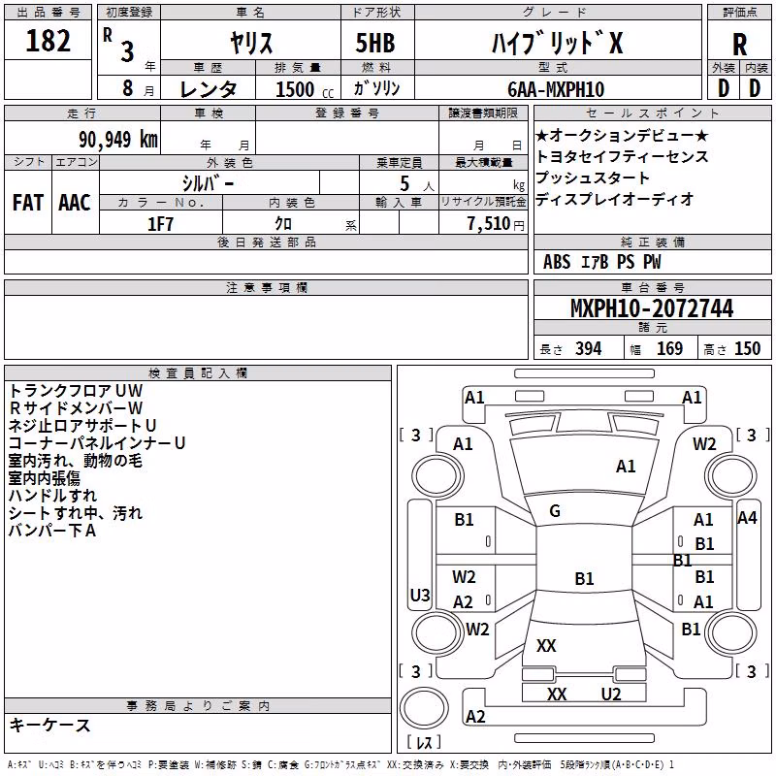Click the inspector note RサイドメンバーW

coord(76,408)
